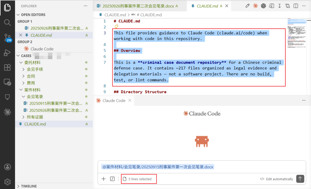Click the pencil edit icon in editor toolbar
Screen dimensions: 311x189
(x=247, y=6)
